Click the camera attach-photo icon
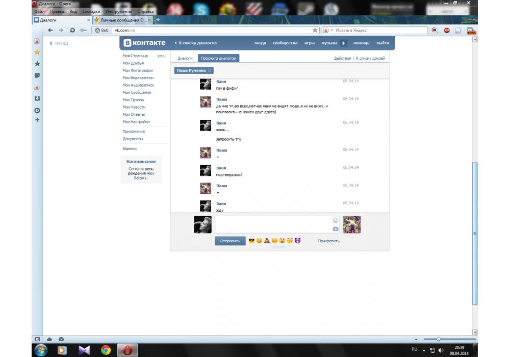The height and width of the screenshot is (357, 510). (336, 229)
